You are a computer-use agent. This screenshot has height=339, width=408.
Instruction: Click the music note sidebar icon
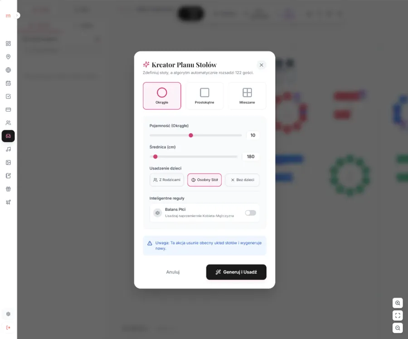[8, 149]
